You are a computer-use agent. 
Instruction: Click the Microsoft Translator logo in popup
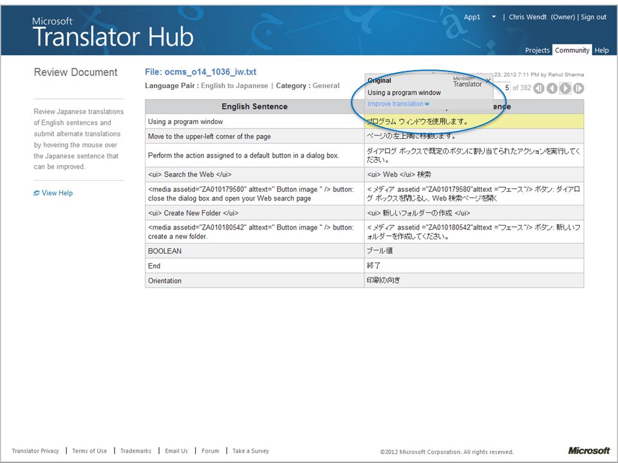click(467, 82)
